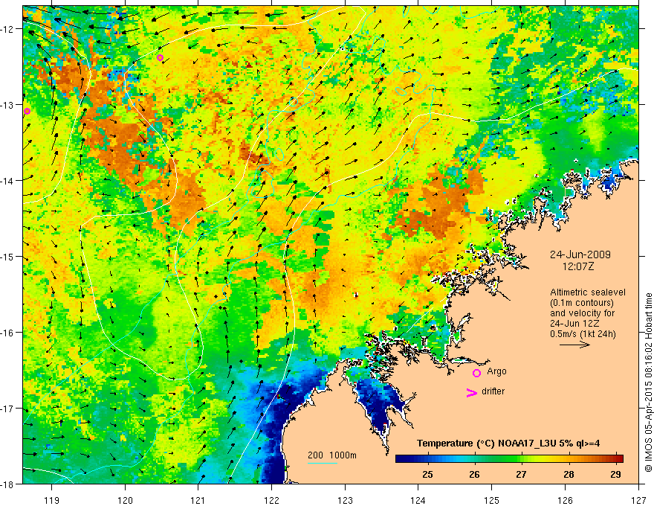Click the colorbar tick label '25'
Viewport: 654px width, 506px height.
point(427,474)
